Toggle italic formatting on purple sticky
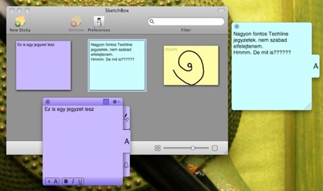The width and height of the screenshot is (323, 191). click(x=73, y=181)
